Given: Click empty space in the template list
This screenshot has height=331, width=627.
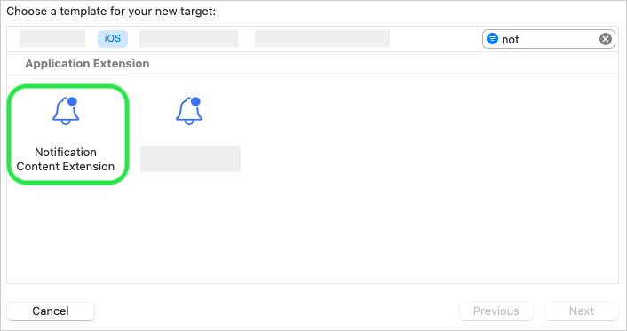Looking at the screenshot, I should pos(400,180).
